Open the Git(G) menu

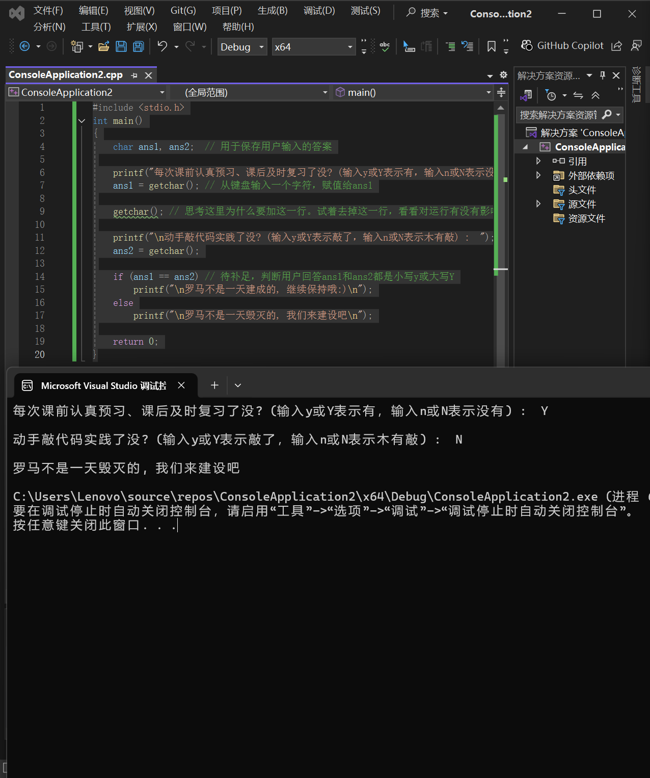183,10
